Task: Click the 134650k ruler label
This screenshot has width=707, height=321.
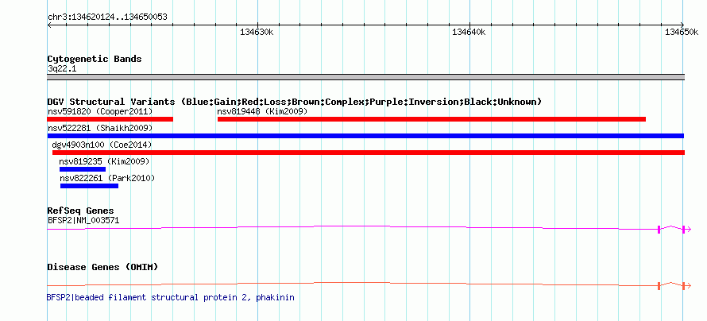Action: (682, 32)
